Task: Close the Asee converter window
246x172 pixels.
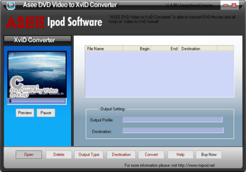Action: tap(234, 6)
